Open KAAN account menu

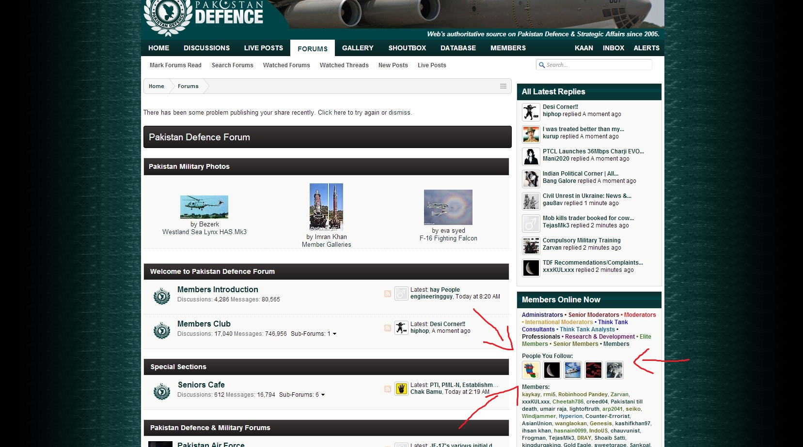[583, 48]
